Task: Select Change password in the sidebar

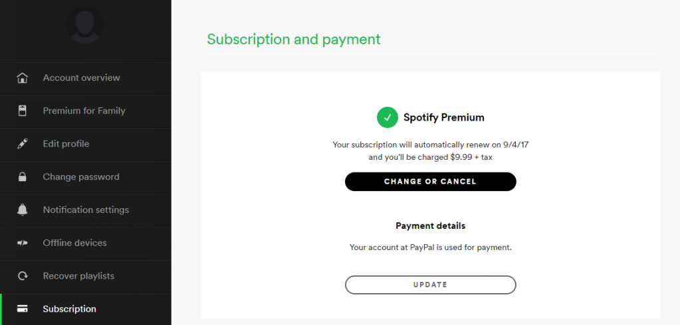Action: click(81, 177)
